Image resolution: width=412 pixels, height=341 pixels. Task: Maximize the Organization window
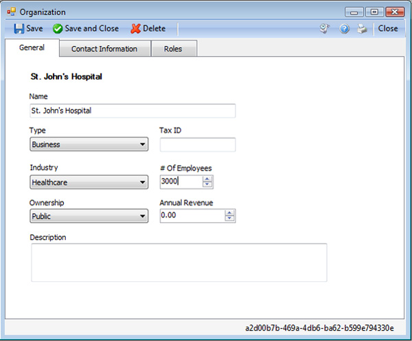(374, 12)
